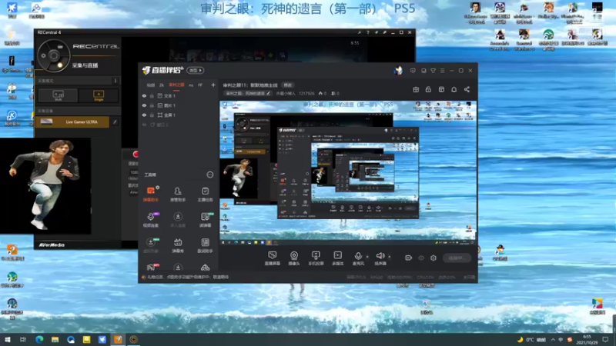616x346 pixels.
Task: Edit Live Gamer ULTRA device settings
Action: [115, 122]
